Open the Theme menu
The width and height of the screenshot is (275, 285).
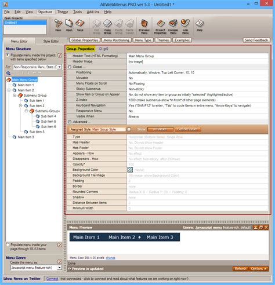[63, 12]
